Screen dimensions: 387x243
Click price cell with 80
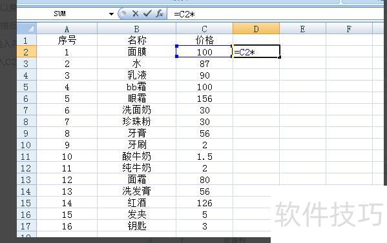[204, 179]
